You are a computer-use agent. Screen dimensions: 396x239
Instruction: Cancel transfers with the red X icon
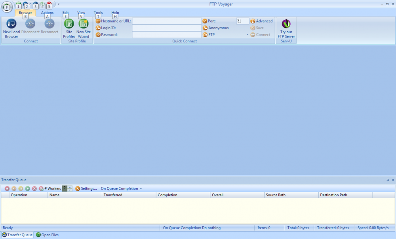click(x=34, y=188)
